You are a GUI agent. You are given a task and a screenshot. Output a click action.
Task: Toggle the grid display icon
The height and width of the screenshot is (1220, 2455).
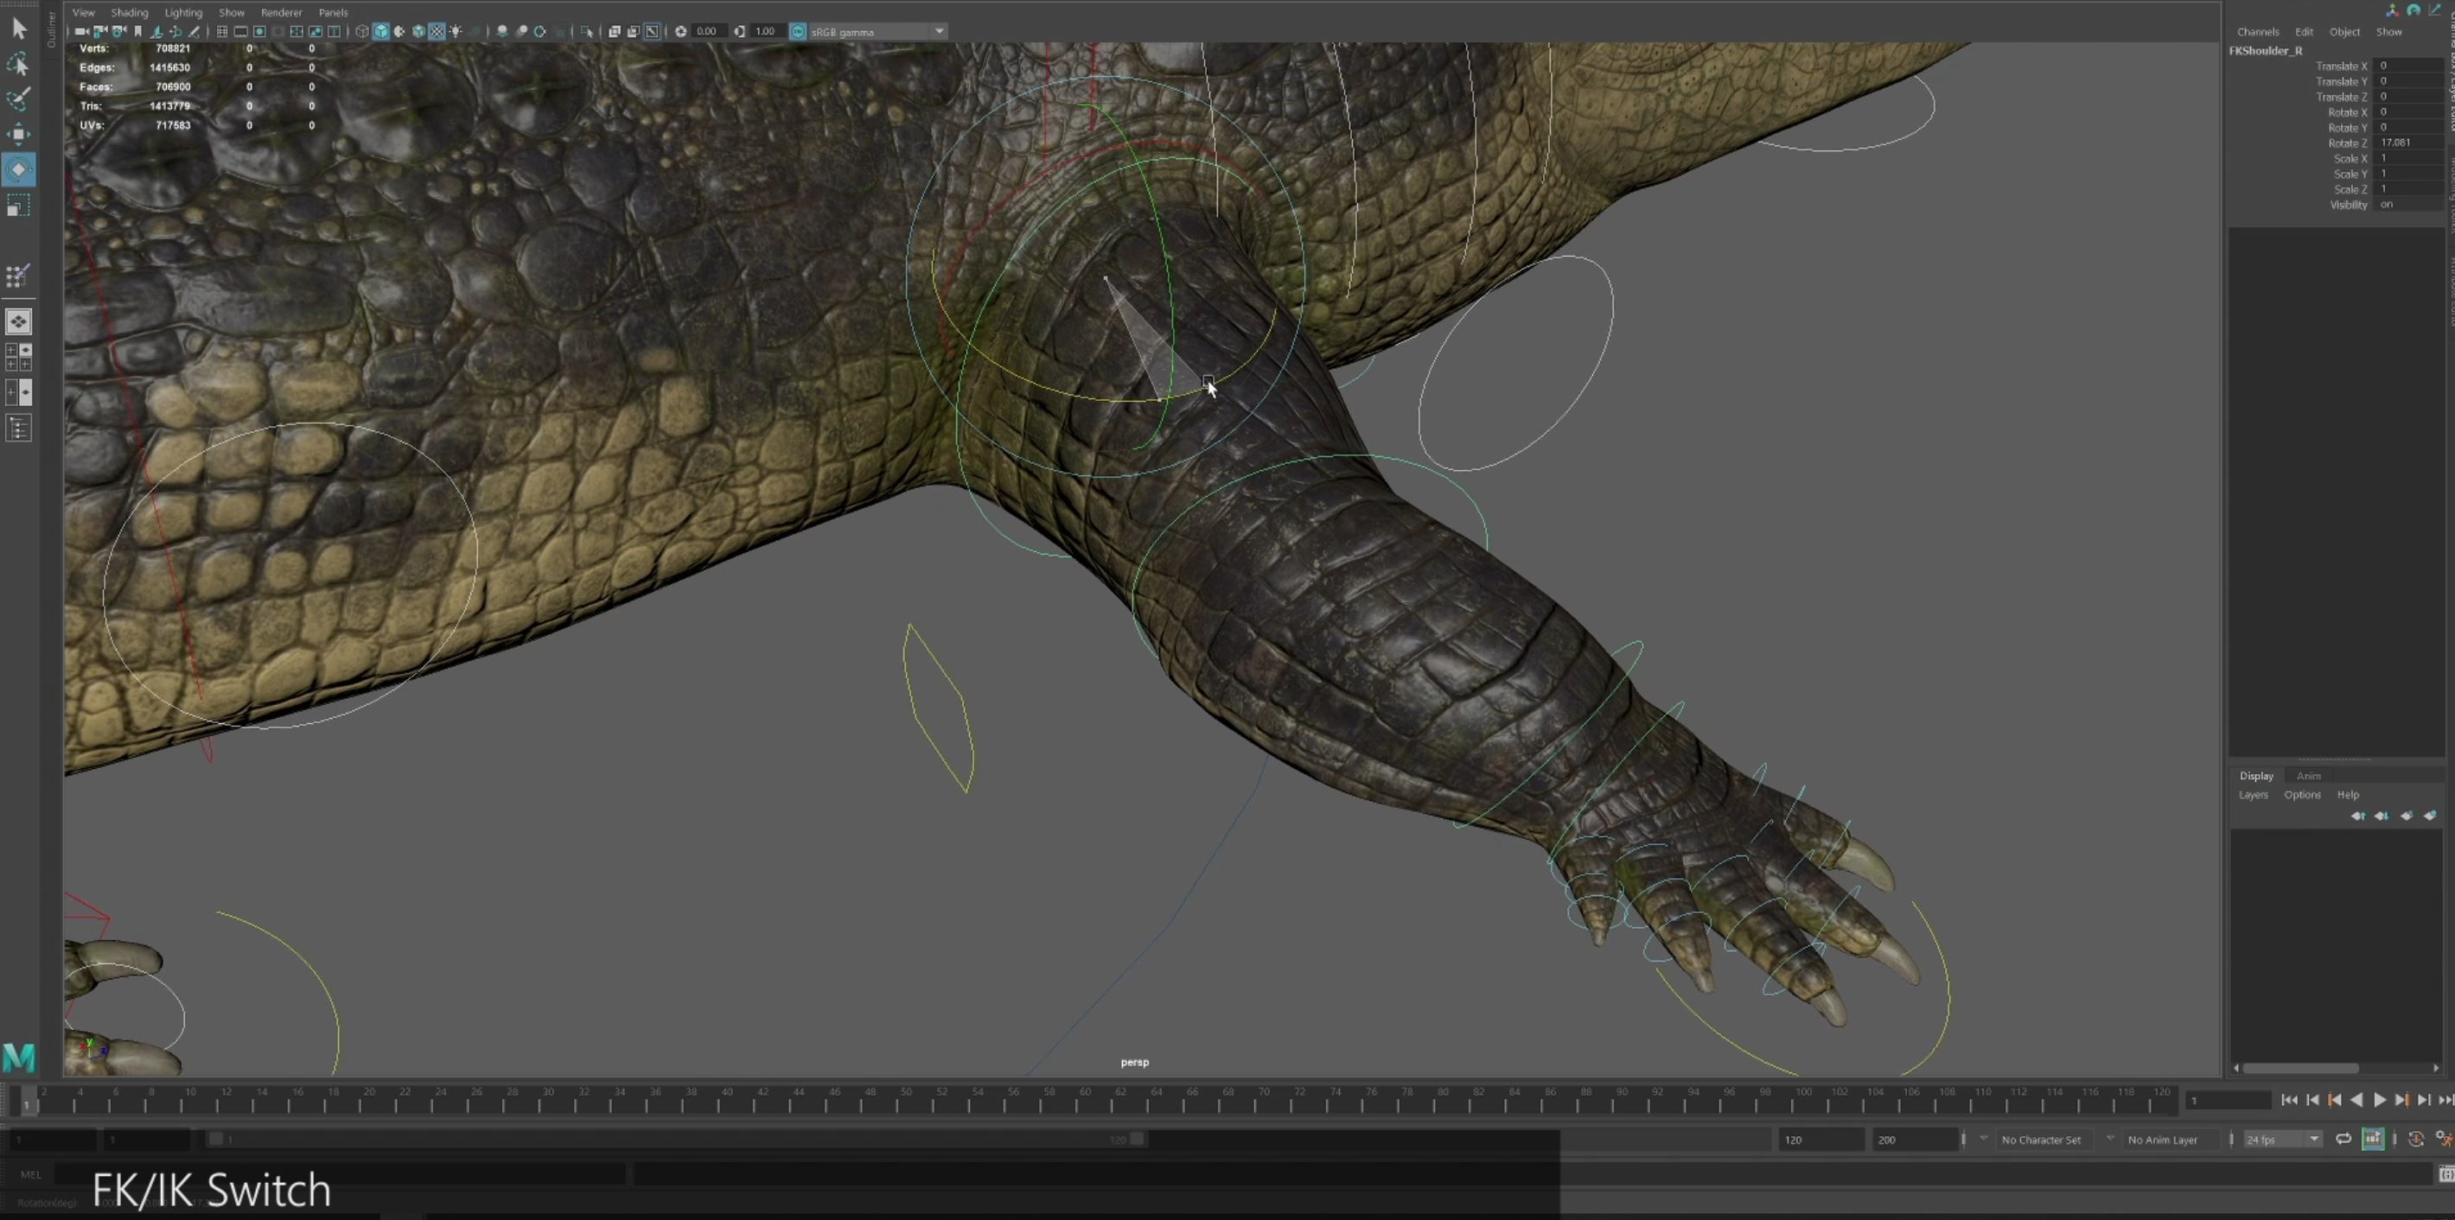[222, 31]
